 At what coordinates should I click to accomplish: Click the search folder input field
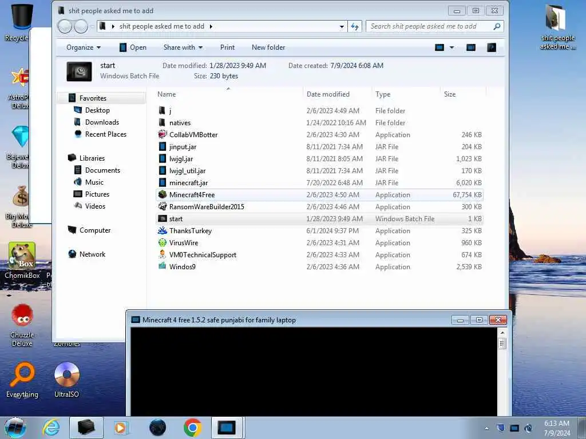point(430,26)
